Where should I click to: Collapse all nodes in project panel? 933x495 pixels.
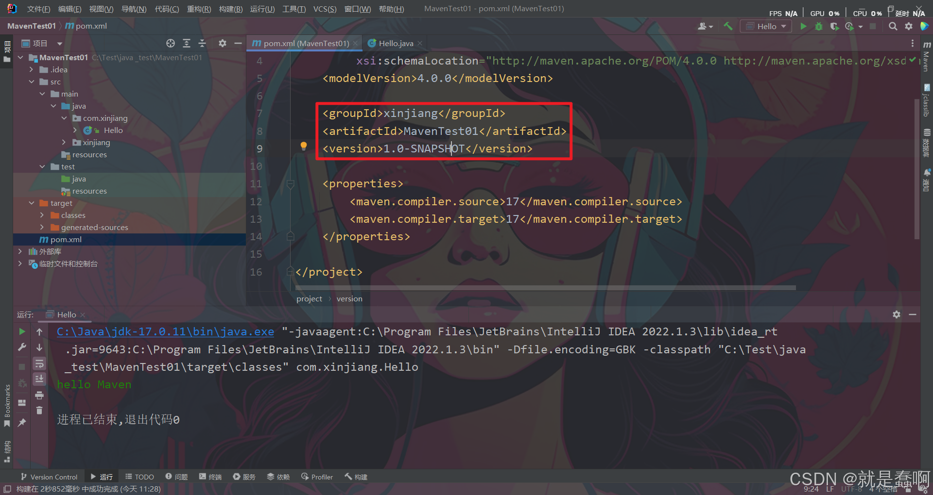pos(202,43)
